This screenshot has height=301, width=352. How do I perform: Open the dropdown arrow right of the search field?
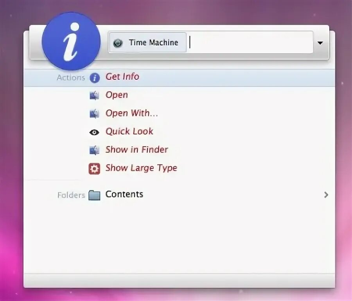pyautogui.click(x=320, y=43)
